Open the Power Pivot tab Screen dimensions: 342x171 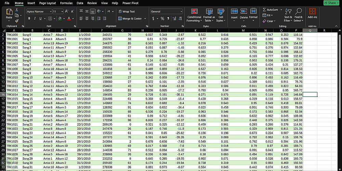click(130, 3)
